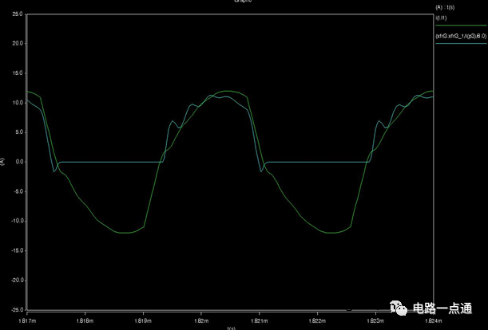Click the 1.82m tick on time axis
488x330 pixels.
click(x=201, y=320)
